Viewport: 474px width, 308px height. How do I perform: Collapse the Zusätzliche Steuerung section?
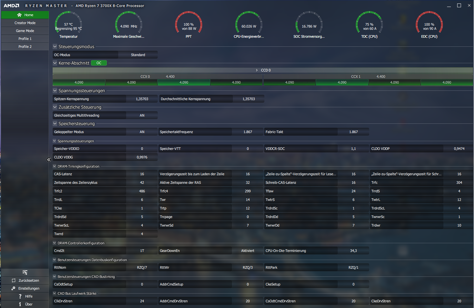(55, 107)
